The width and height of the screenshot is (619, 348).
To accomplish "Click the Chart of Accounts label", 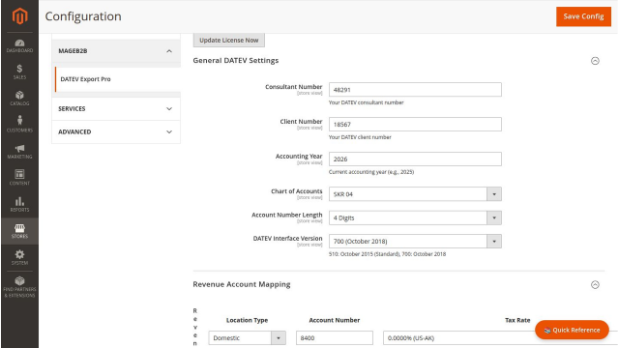I will tap(297, 191).
